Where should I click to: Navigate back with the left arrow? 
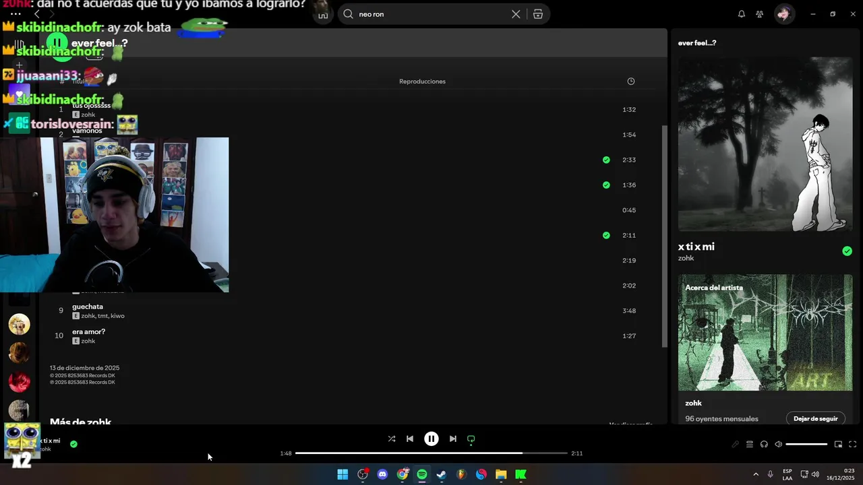point(37,14)
